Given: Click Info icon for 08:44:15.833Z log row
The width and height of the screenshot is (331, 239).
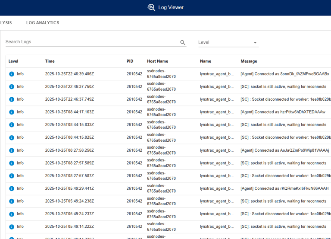Looking at the screenshot, I should (x=12, y=125).
